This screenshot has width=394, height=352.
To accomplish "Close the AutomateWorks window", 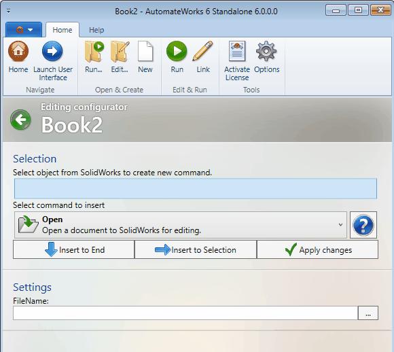I will click(380, 10).
